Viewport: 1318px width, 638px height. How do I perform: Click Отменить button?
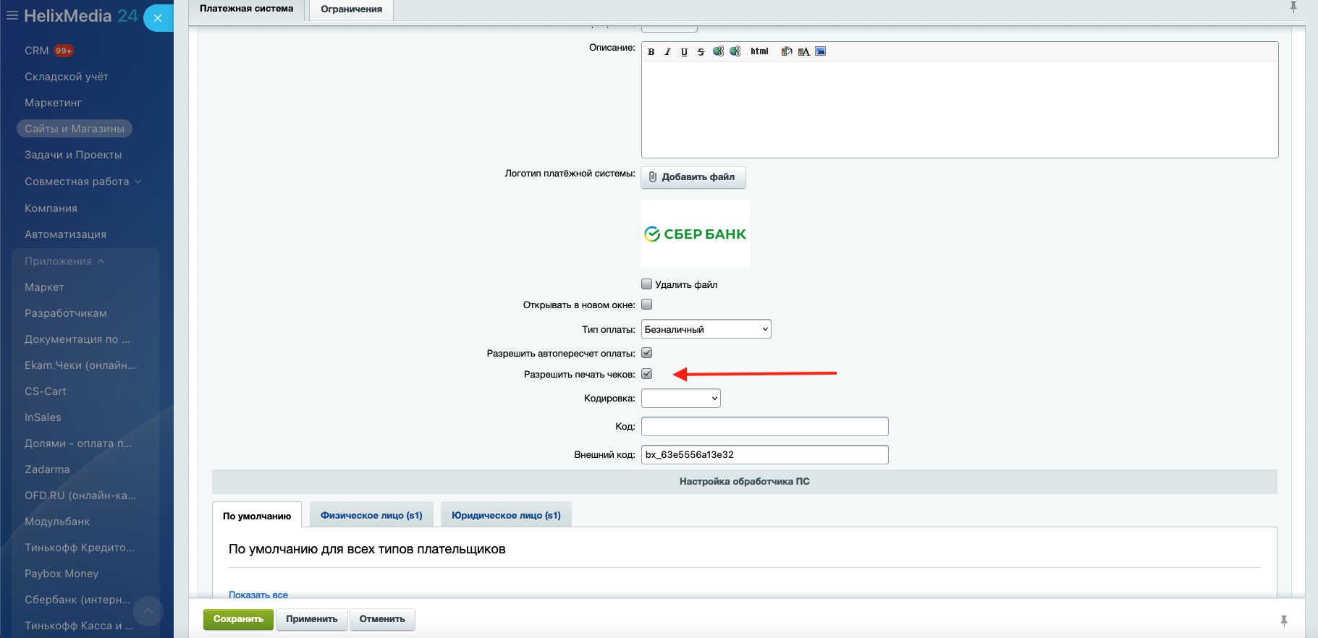tap(382, 619)
